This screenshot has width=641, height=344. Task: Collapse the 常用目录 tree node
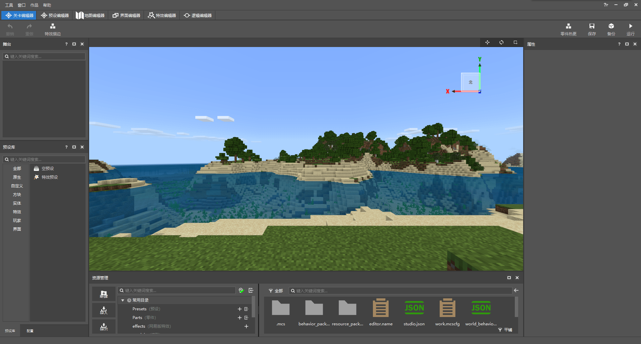[123, 300]
